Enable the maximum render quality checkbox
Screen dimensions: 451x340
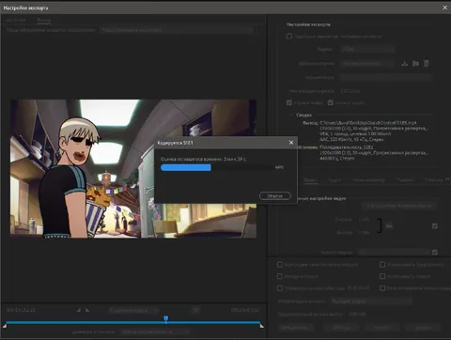click(280, 265)
